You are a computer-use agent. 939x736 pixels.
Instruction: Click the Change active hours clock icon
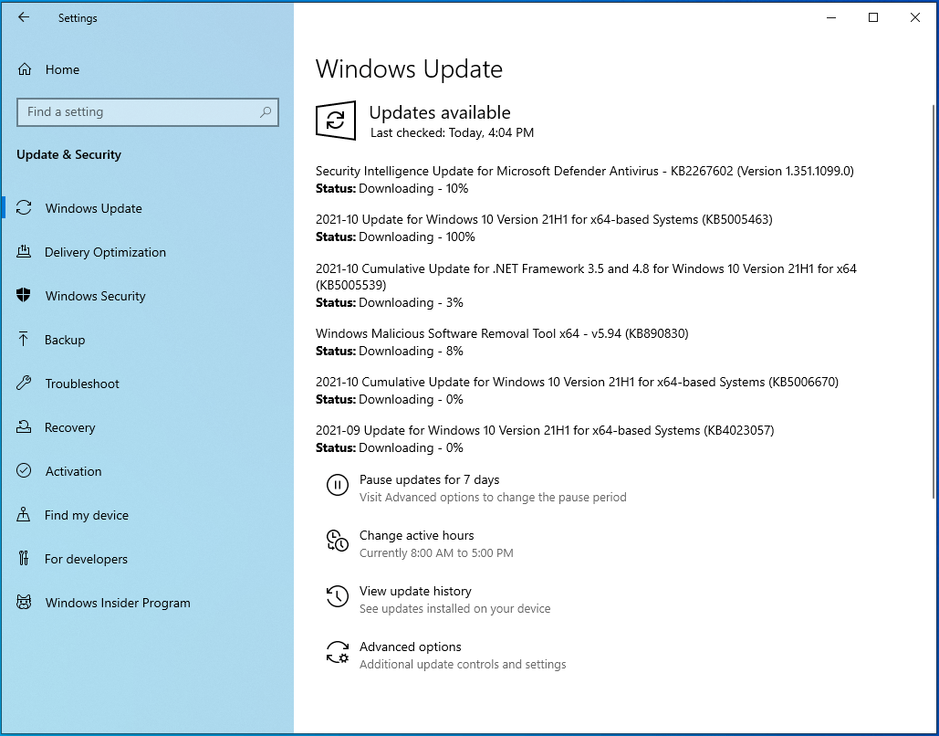(339, 541)
